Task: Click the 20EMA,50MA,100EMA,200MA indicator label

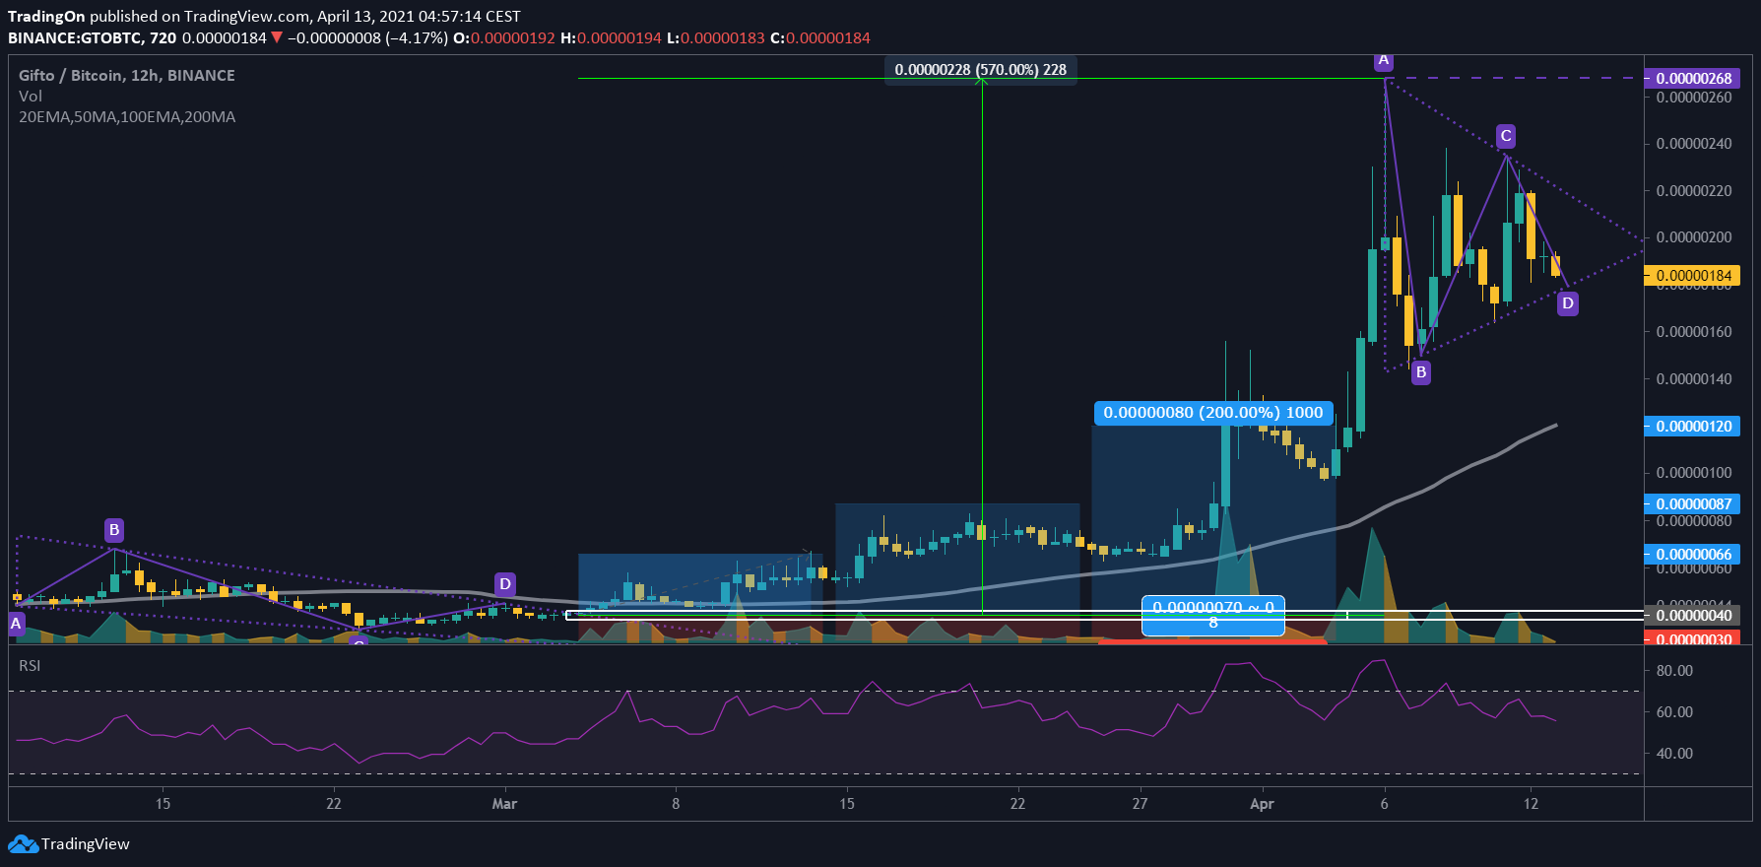Action: [x=127, y=117]
